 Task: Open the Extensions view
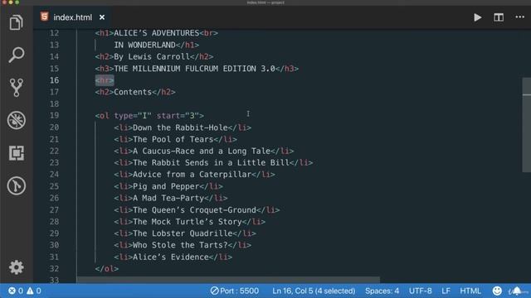[17, 153]
